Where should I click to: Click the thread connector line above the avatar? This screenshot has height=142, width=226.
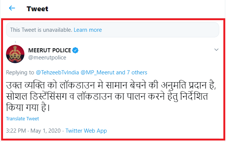click(15, 42)
